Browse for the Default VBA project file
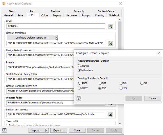 [x=110, y=115]
